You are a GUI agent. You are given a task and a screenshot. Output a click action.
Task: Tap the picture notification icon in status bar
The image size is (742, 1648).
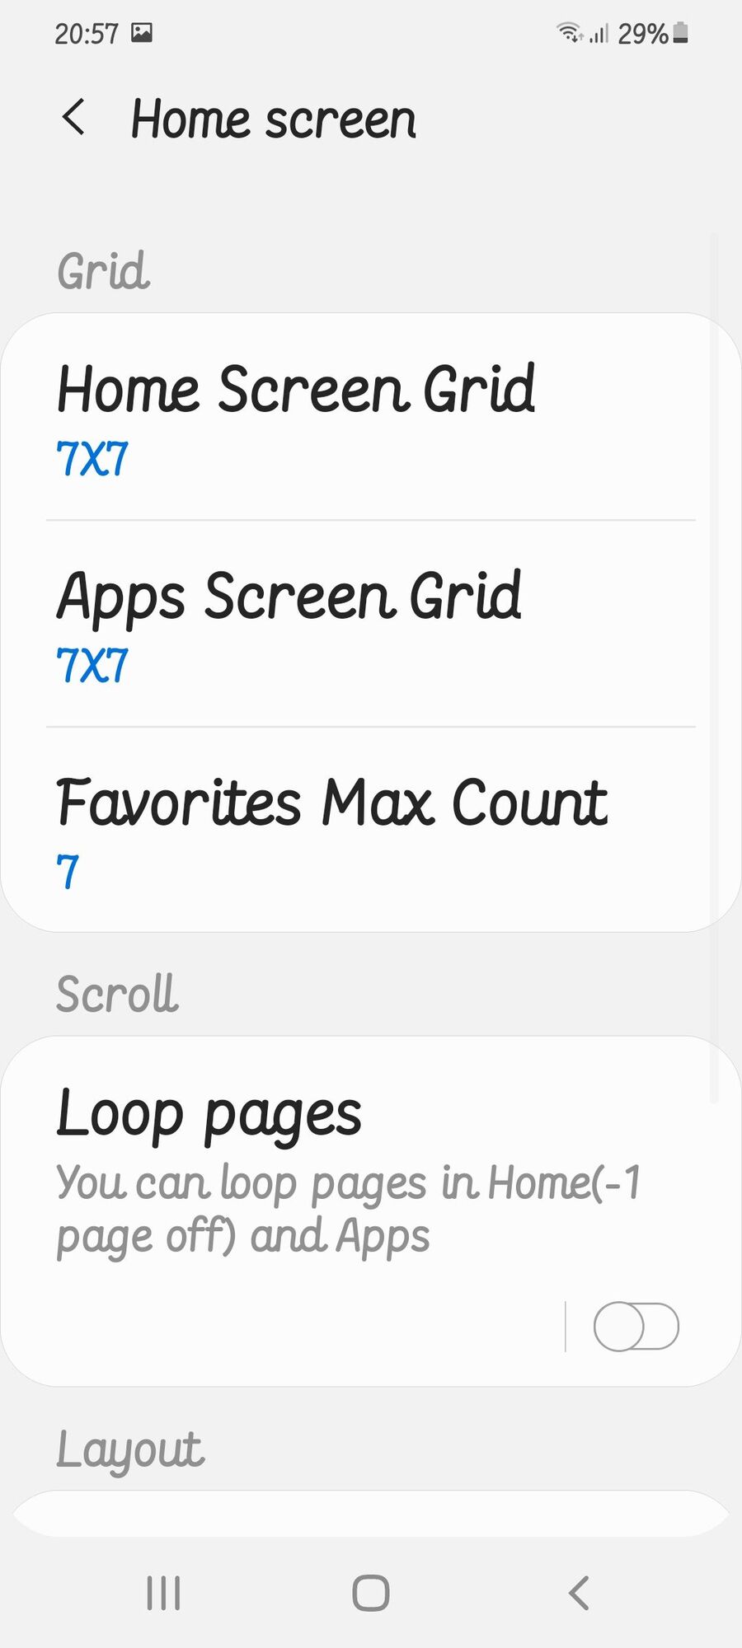[142, 33]
